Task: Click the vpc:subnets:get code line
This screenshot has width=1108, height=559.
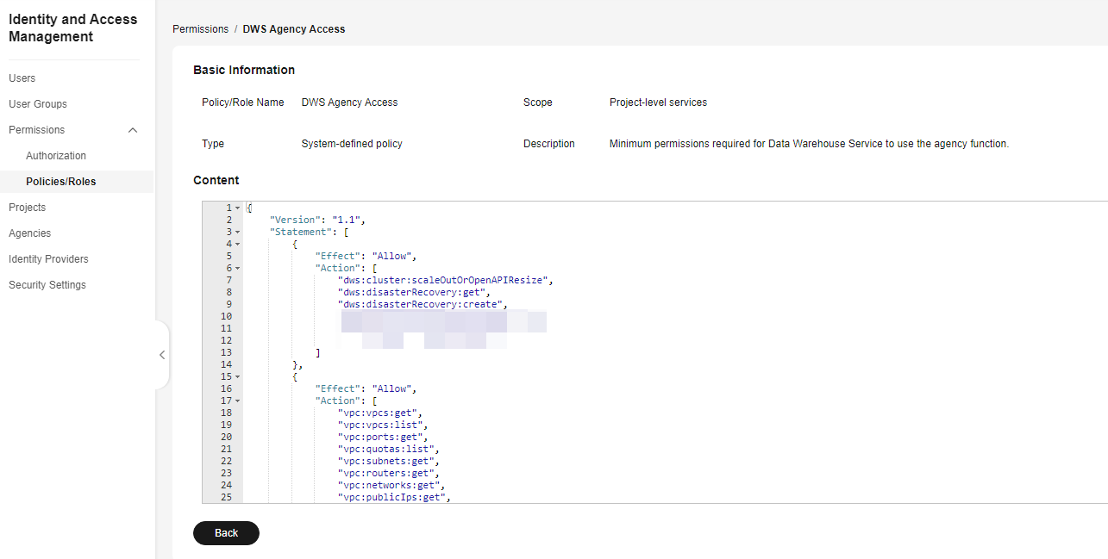Action: pyautogui.click(x=389, y=462)
